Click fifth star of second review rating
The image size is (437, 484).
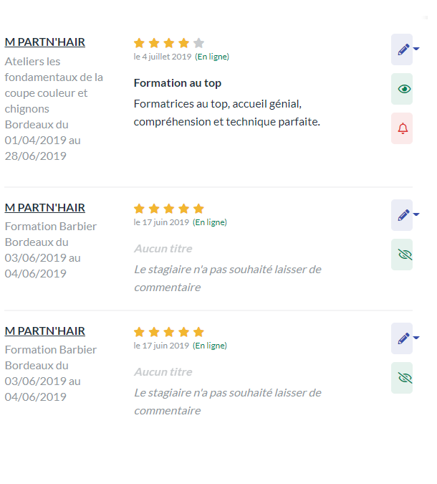point(198,209)
